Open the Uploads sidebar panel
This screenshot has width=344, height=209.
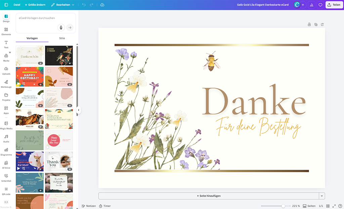click(6, 71)
